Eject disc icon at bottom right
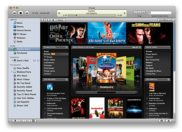The image size is (182, 132). point(169,121)
